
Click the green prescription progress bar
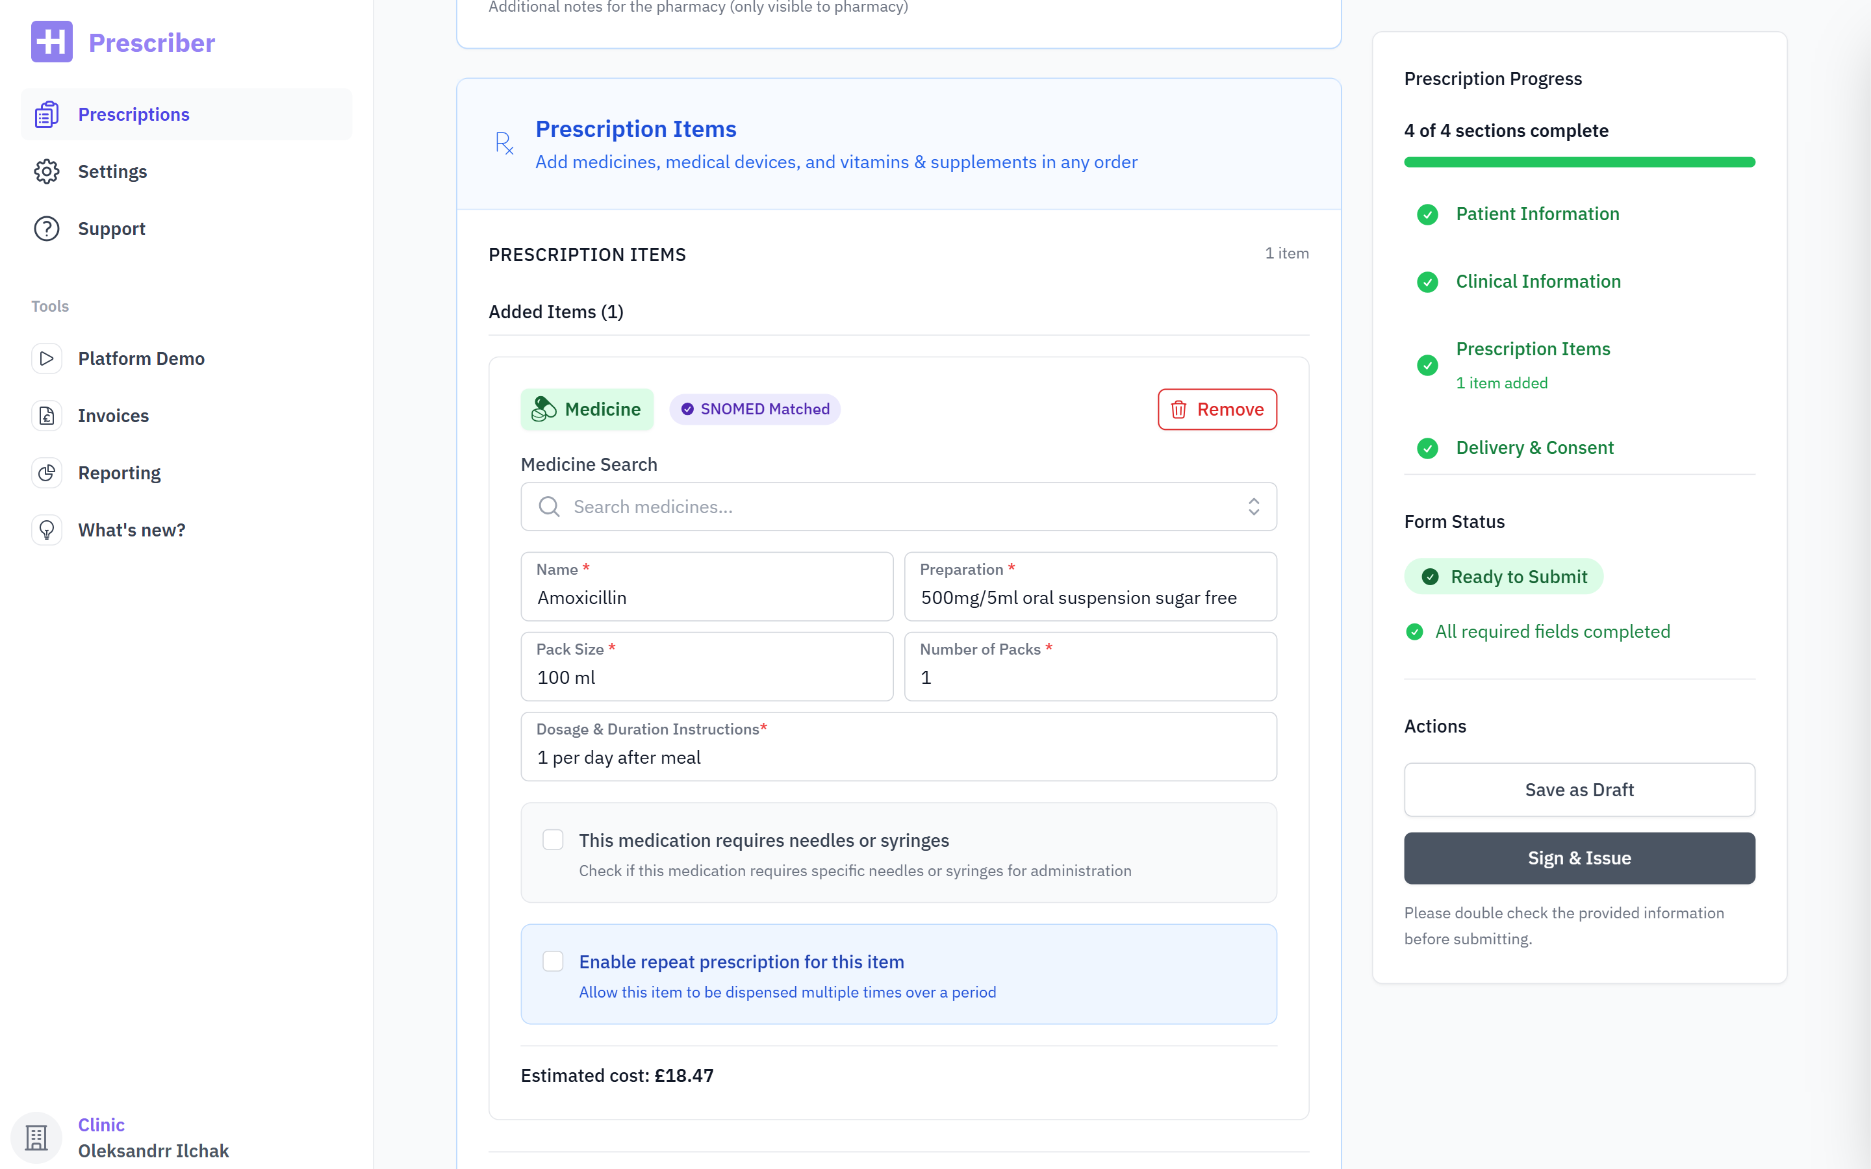pyautogui.click(x=1579, y=162)
